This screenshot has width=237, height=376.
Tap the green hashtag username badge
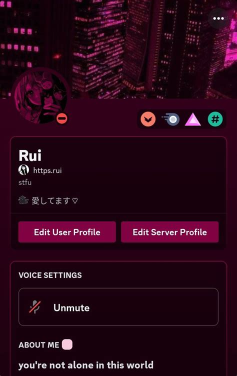tap(215, 119)
